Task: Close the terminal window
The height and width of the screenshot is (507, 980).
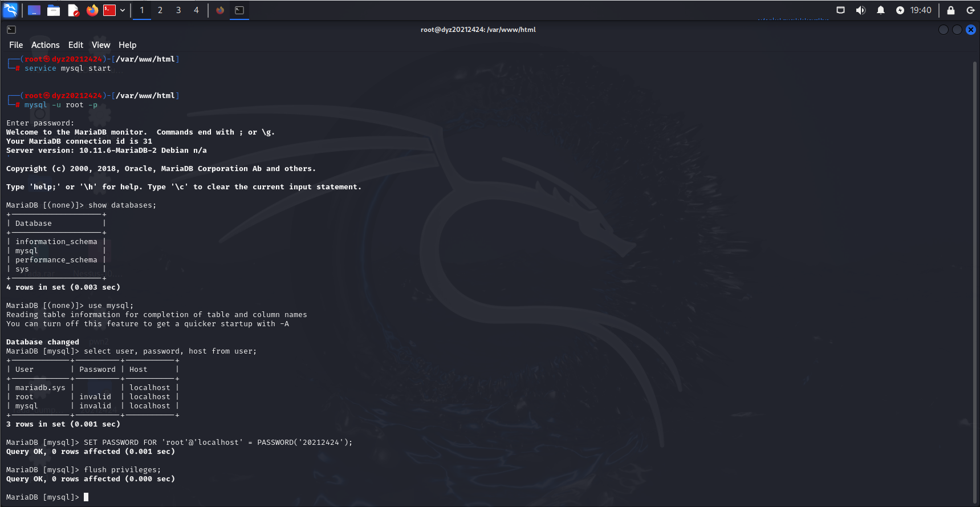Action: [x=971, y=30]
